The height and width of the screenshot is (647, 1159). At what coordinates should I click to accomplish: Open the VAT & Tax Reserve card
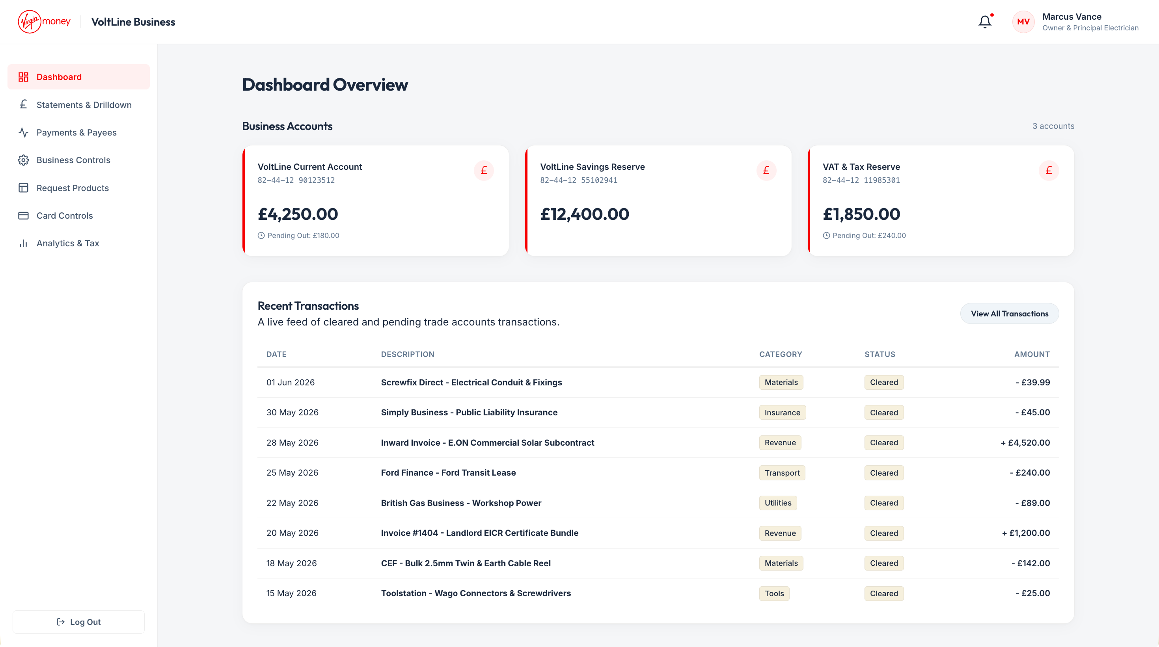tap(941, 201)
